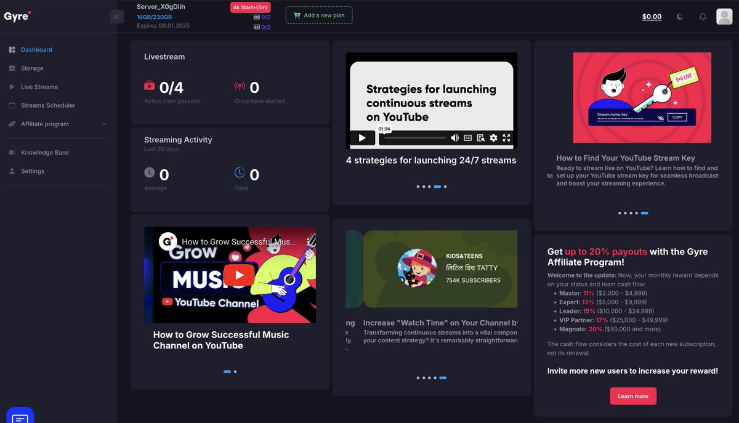Open the user profile avatar
This screenshot has width=739, height=423.
725,17
